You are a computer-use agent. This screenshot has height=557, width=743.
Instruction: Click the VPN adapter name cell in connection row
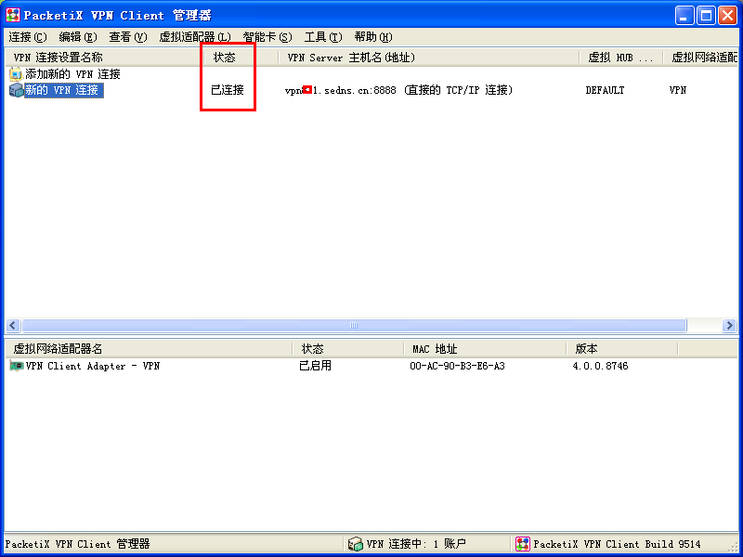tap(678, 90)
